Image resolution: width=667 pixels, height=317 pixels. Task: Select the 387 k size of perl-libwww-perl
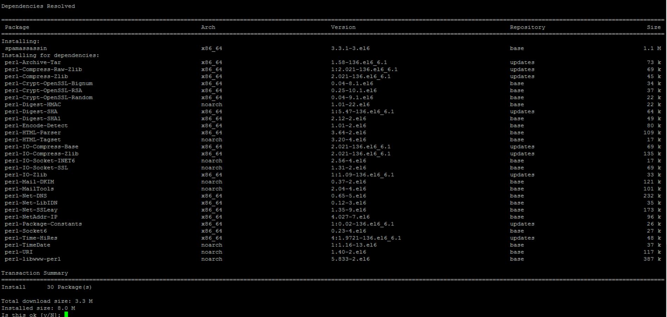tap(652, 259)
